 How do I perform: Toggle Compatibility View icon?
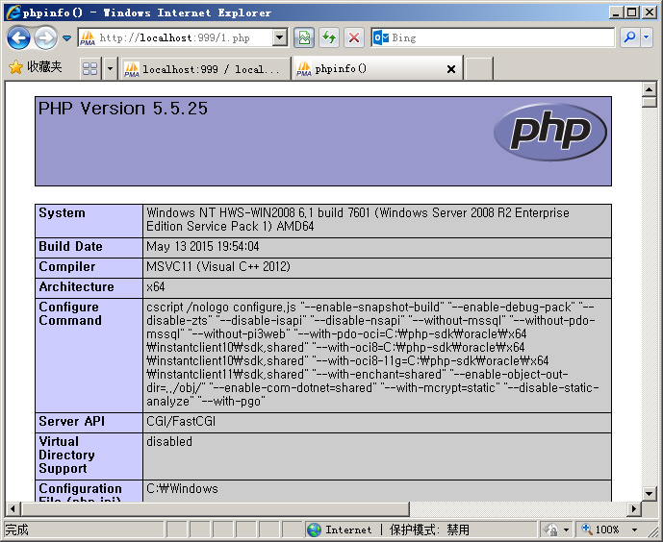(304, 38)
